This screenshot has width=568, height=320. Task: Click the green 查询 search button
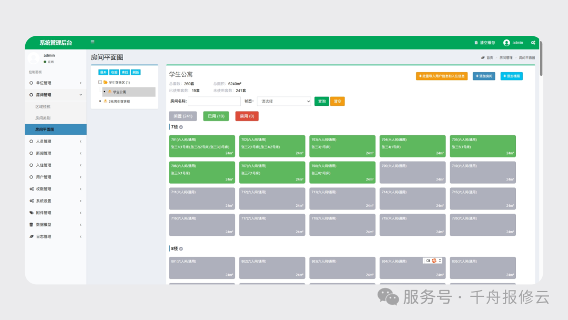(x=321, y=101)
